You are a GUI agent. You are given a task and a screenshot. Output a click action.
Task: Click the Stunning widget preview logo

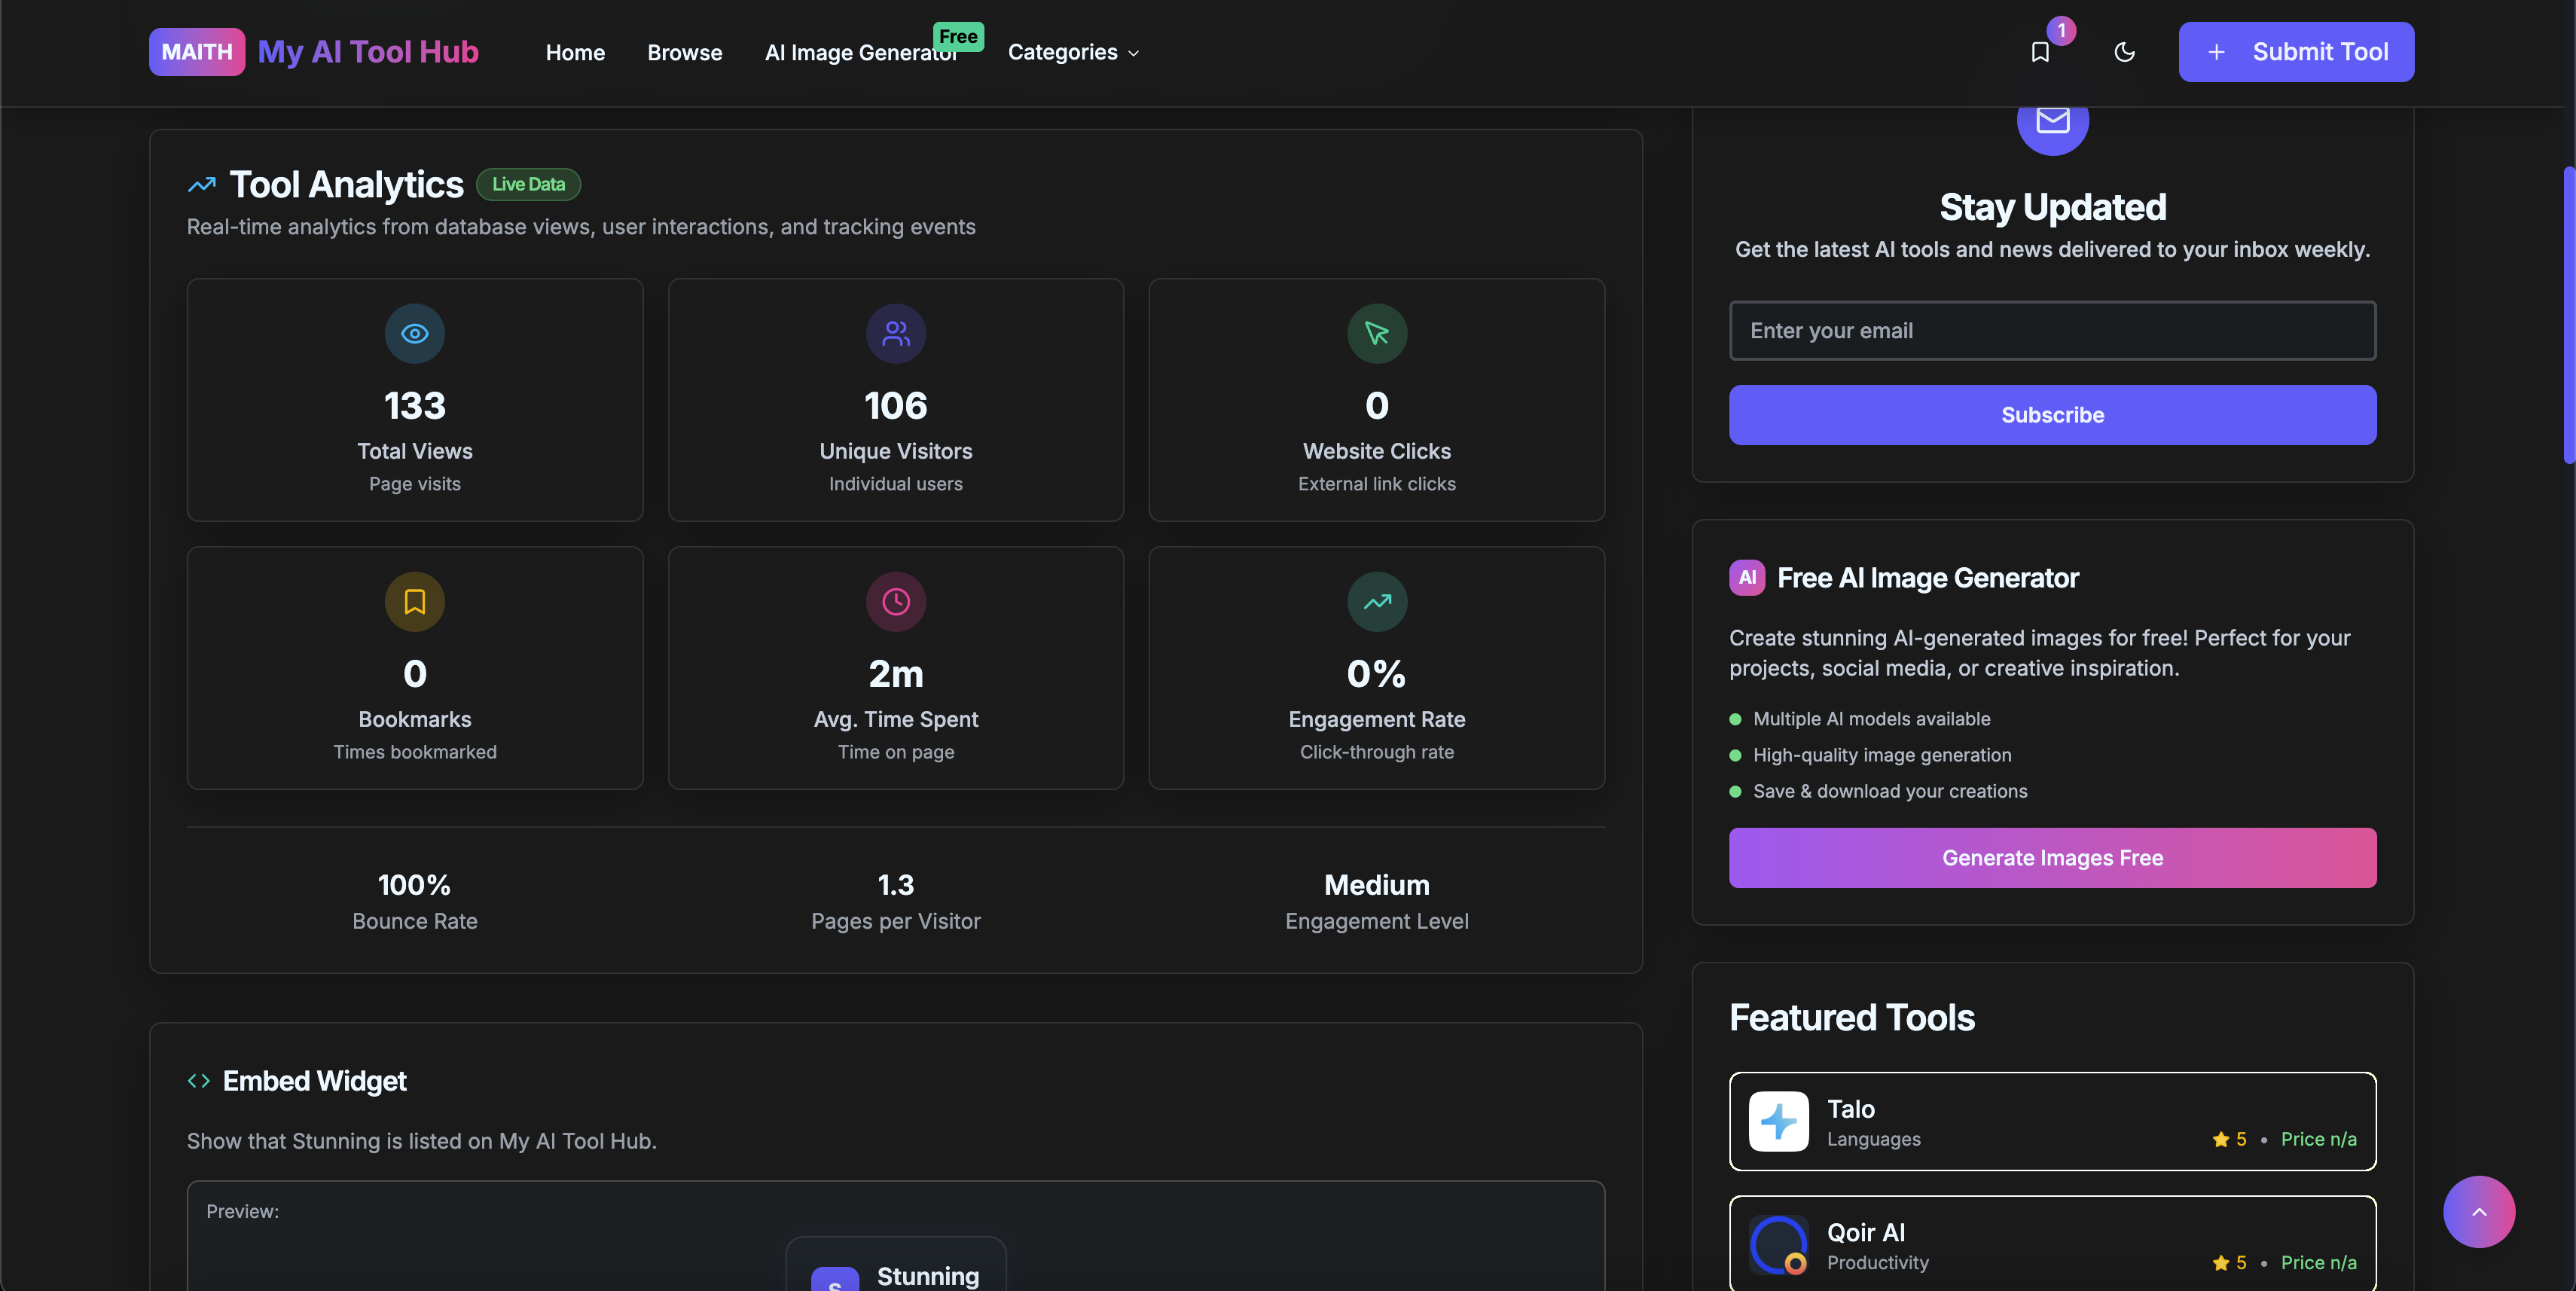pos(835,1280)
